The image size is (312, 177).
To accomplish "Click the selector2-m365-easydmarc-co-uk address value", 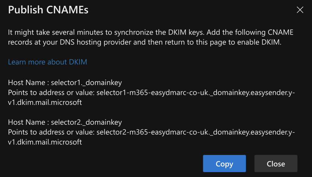I will click(195, 132).
